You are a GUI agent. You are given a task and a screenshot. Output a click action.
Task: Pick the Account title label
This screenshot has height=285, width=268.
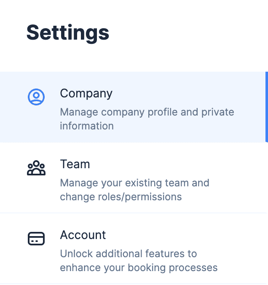tap(83, 235)
